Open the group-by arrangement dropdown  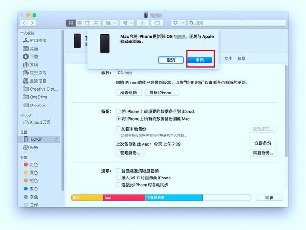[x=110, y=23]
